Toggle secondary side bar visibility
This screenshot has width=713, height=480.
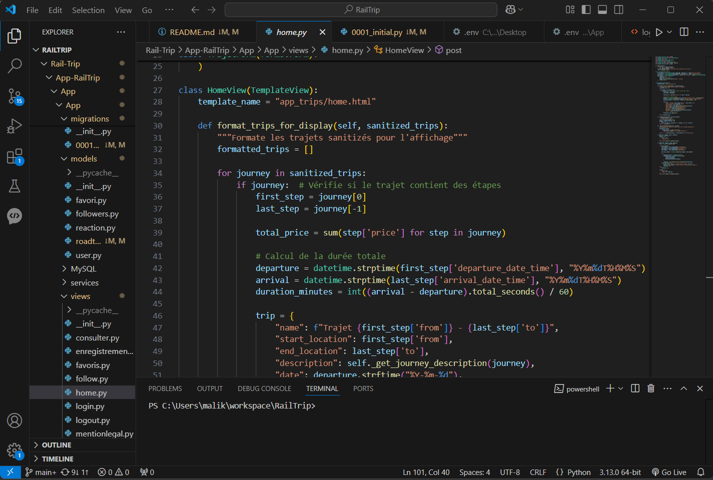click(x=619, y=9)
